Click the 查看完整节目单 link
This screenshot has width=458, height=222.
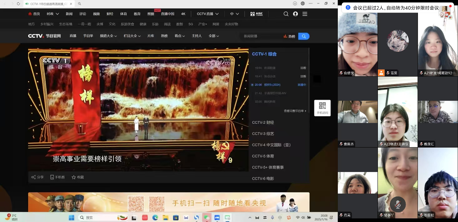tap(295, 111)
